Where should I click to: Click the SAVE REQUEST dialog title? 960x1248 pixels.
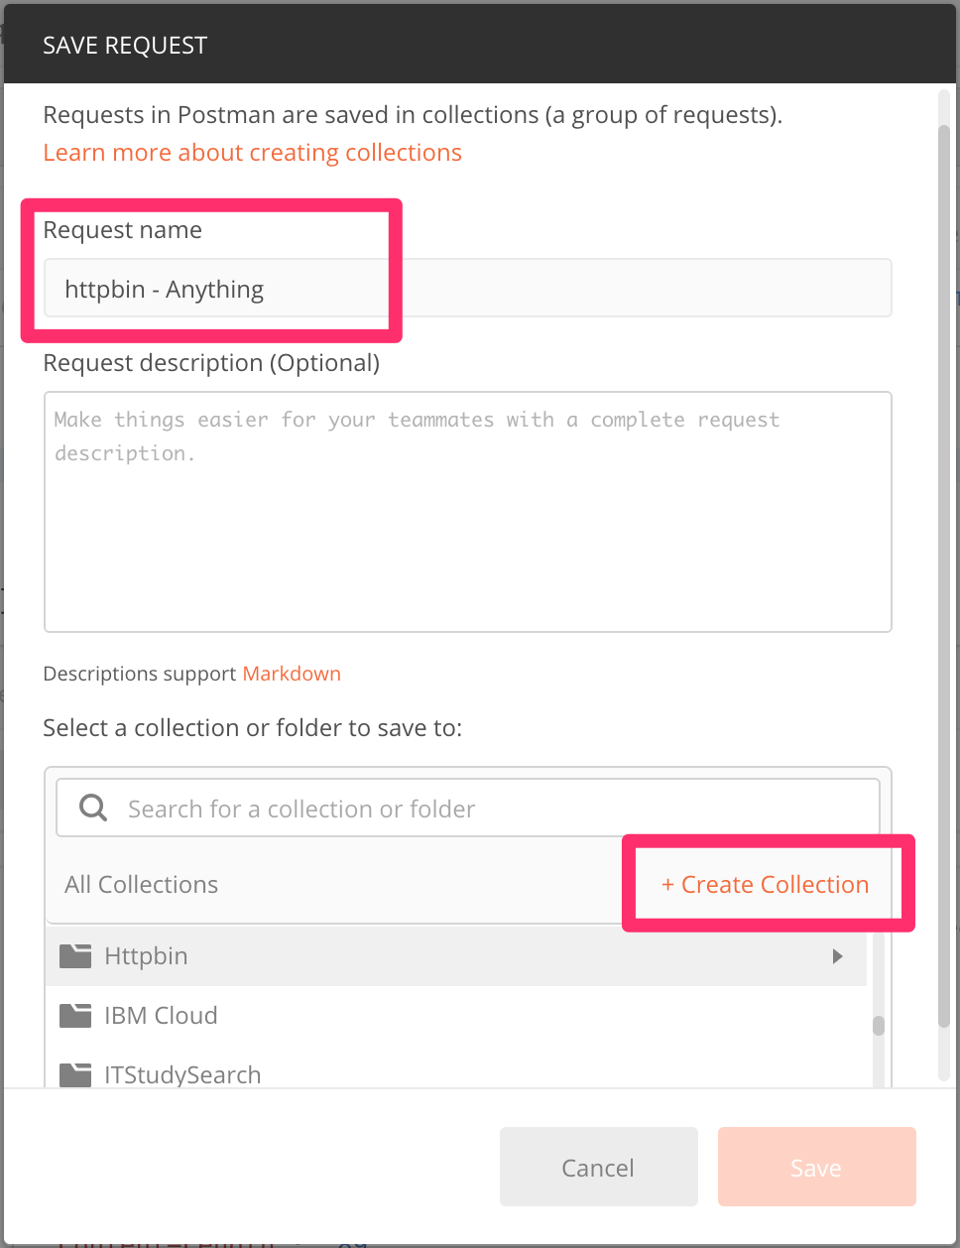125,46
